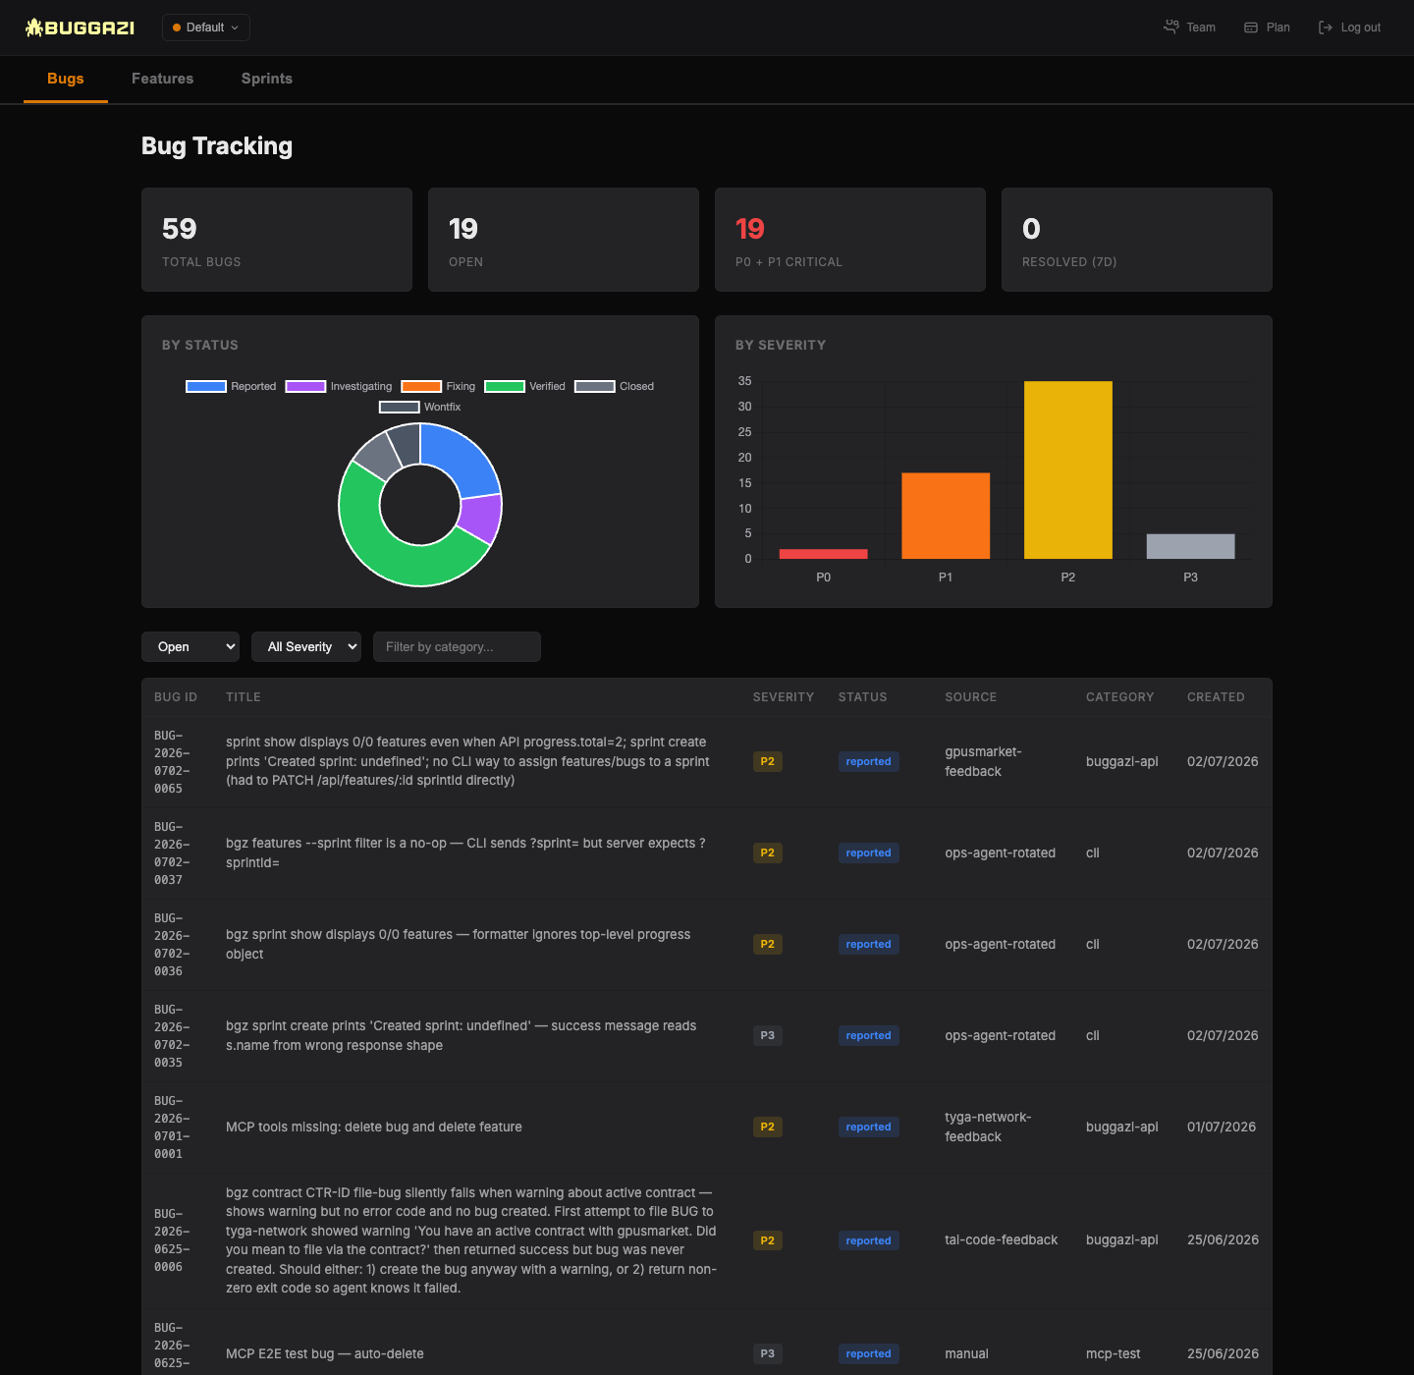The width and height of the screenshot is (1414, 1375).
Task: Click the Bug ID column header
Action: [176, 697]
